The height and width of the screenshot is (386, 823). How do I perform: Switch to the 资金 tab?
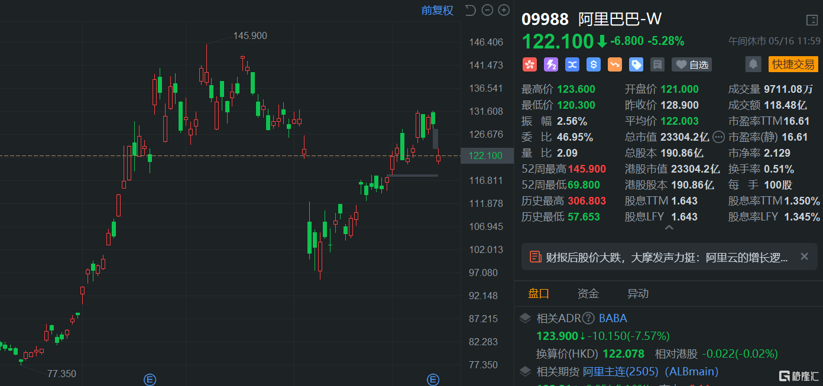(x=588, y=294)
